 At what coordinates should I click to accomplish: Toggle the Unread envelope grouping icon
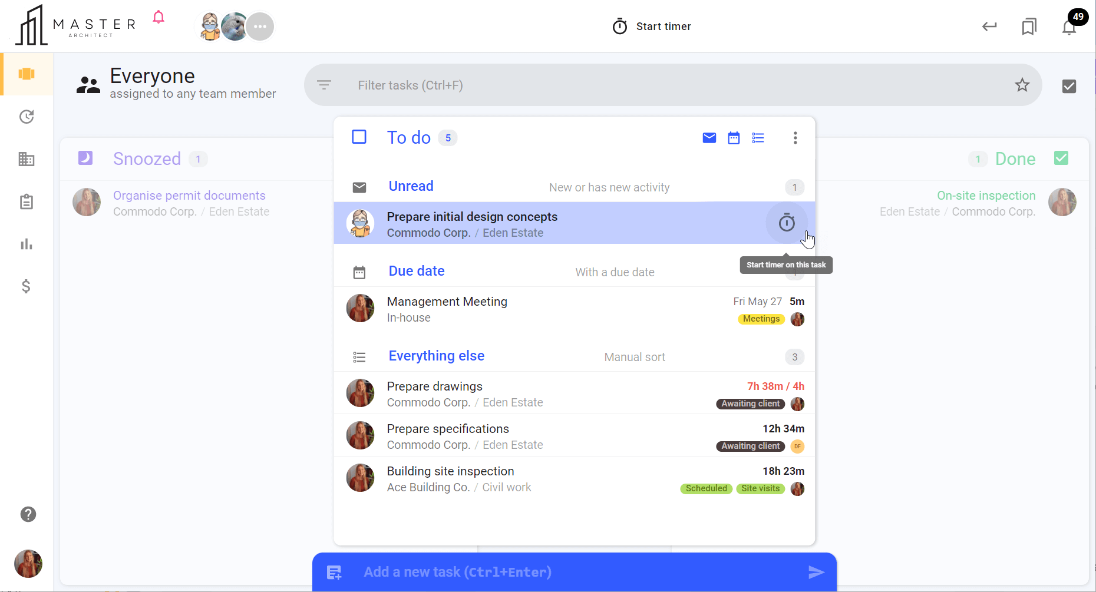709,138
